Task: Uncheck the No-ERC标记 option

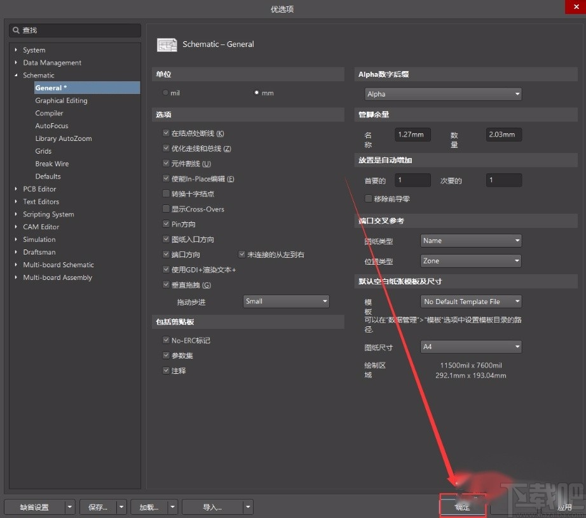Action: pos(166,340)
